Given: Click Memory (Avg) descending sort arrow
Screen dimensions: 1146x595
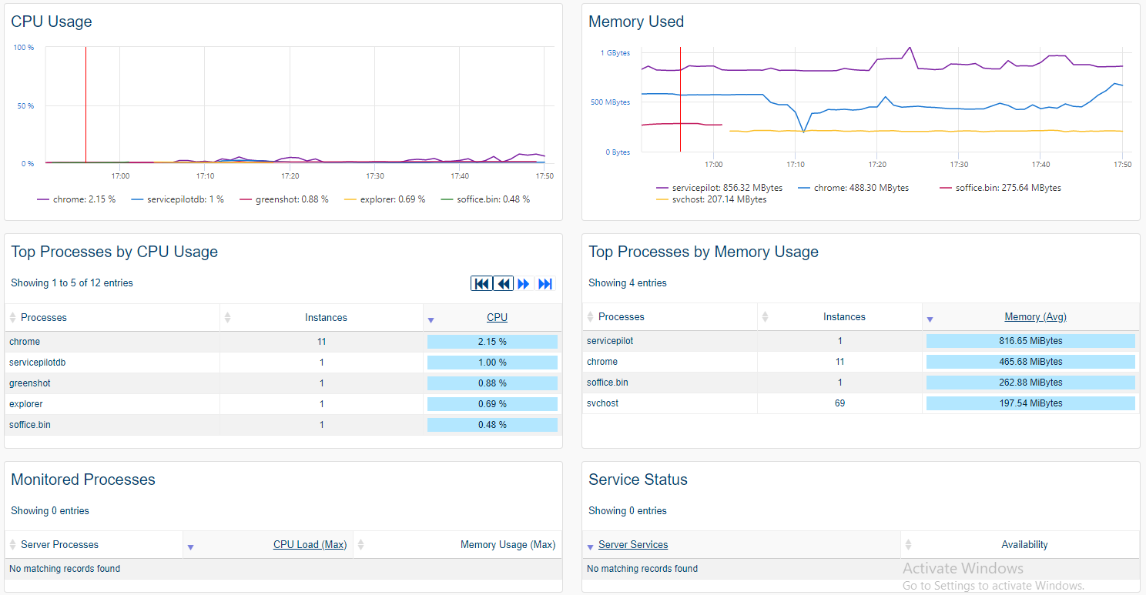Looking at the screenshot, I should [x=930, y=319].
